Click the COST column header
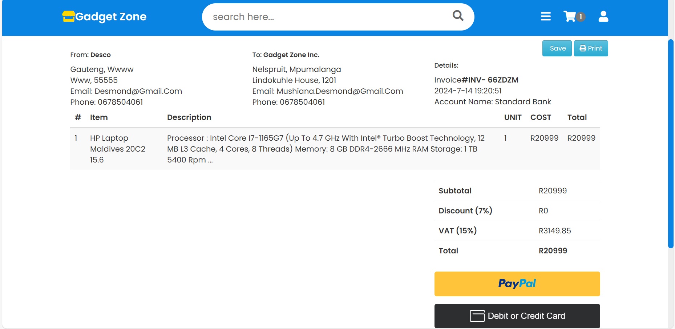The width and height of the screenshot is (675, 329). [541, 117]
